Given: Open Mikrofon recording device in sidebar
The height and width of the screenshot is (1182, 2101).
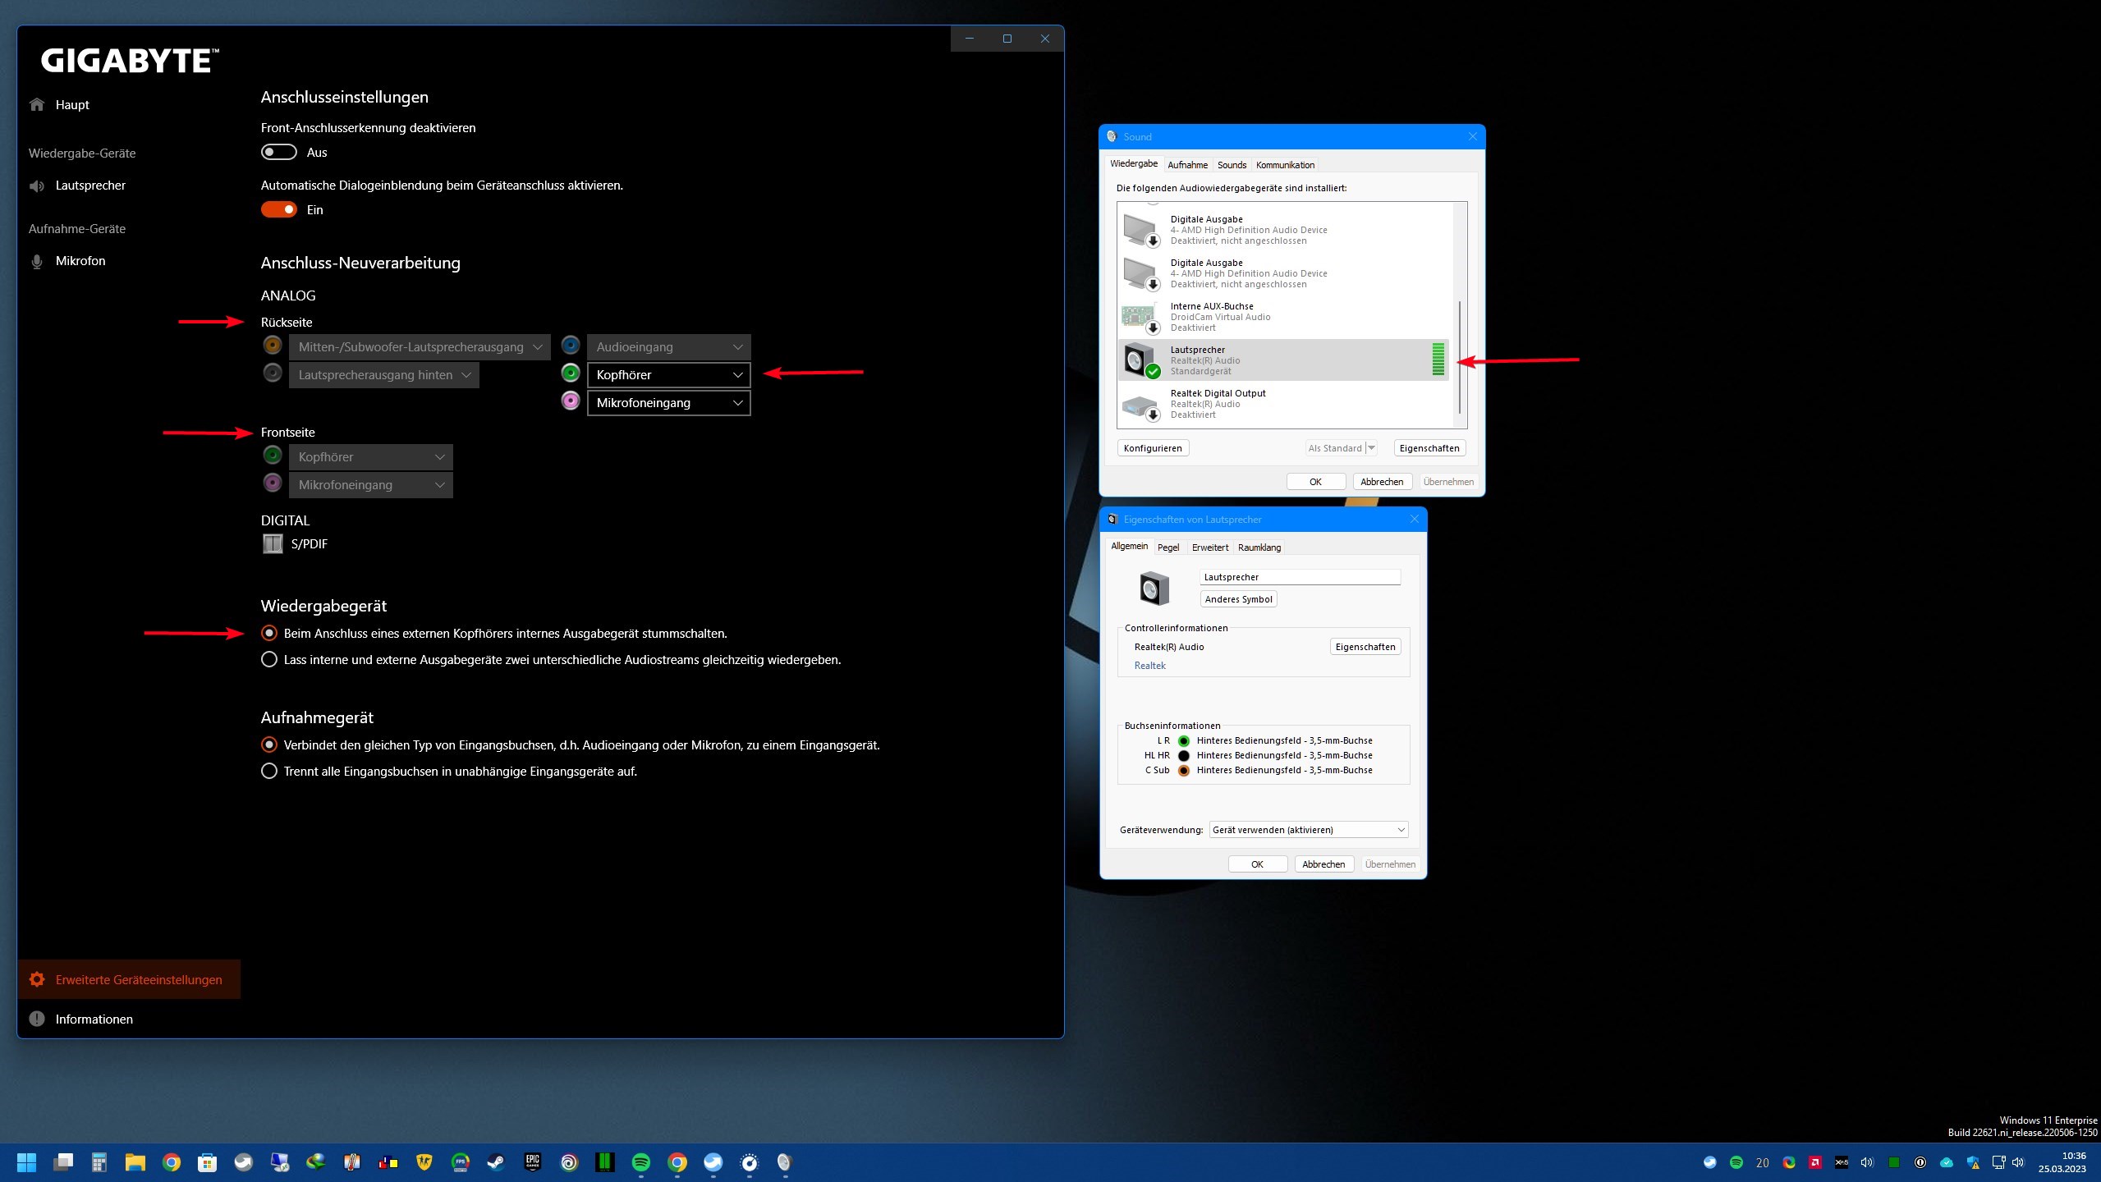Looking at the screenshot, I should pos(80,261).
